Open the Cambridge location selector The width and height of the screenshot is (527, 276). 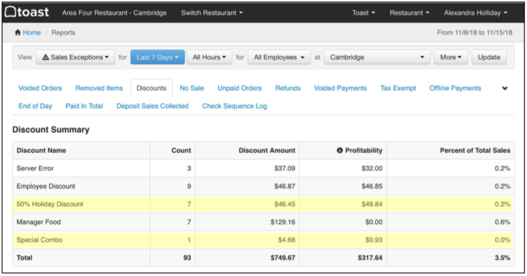377,58
